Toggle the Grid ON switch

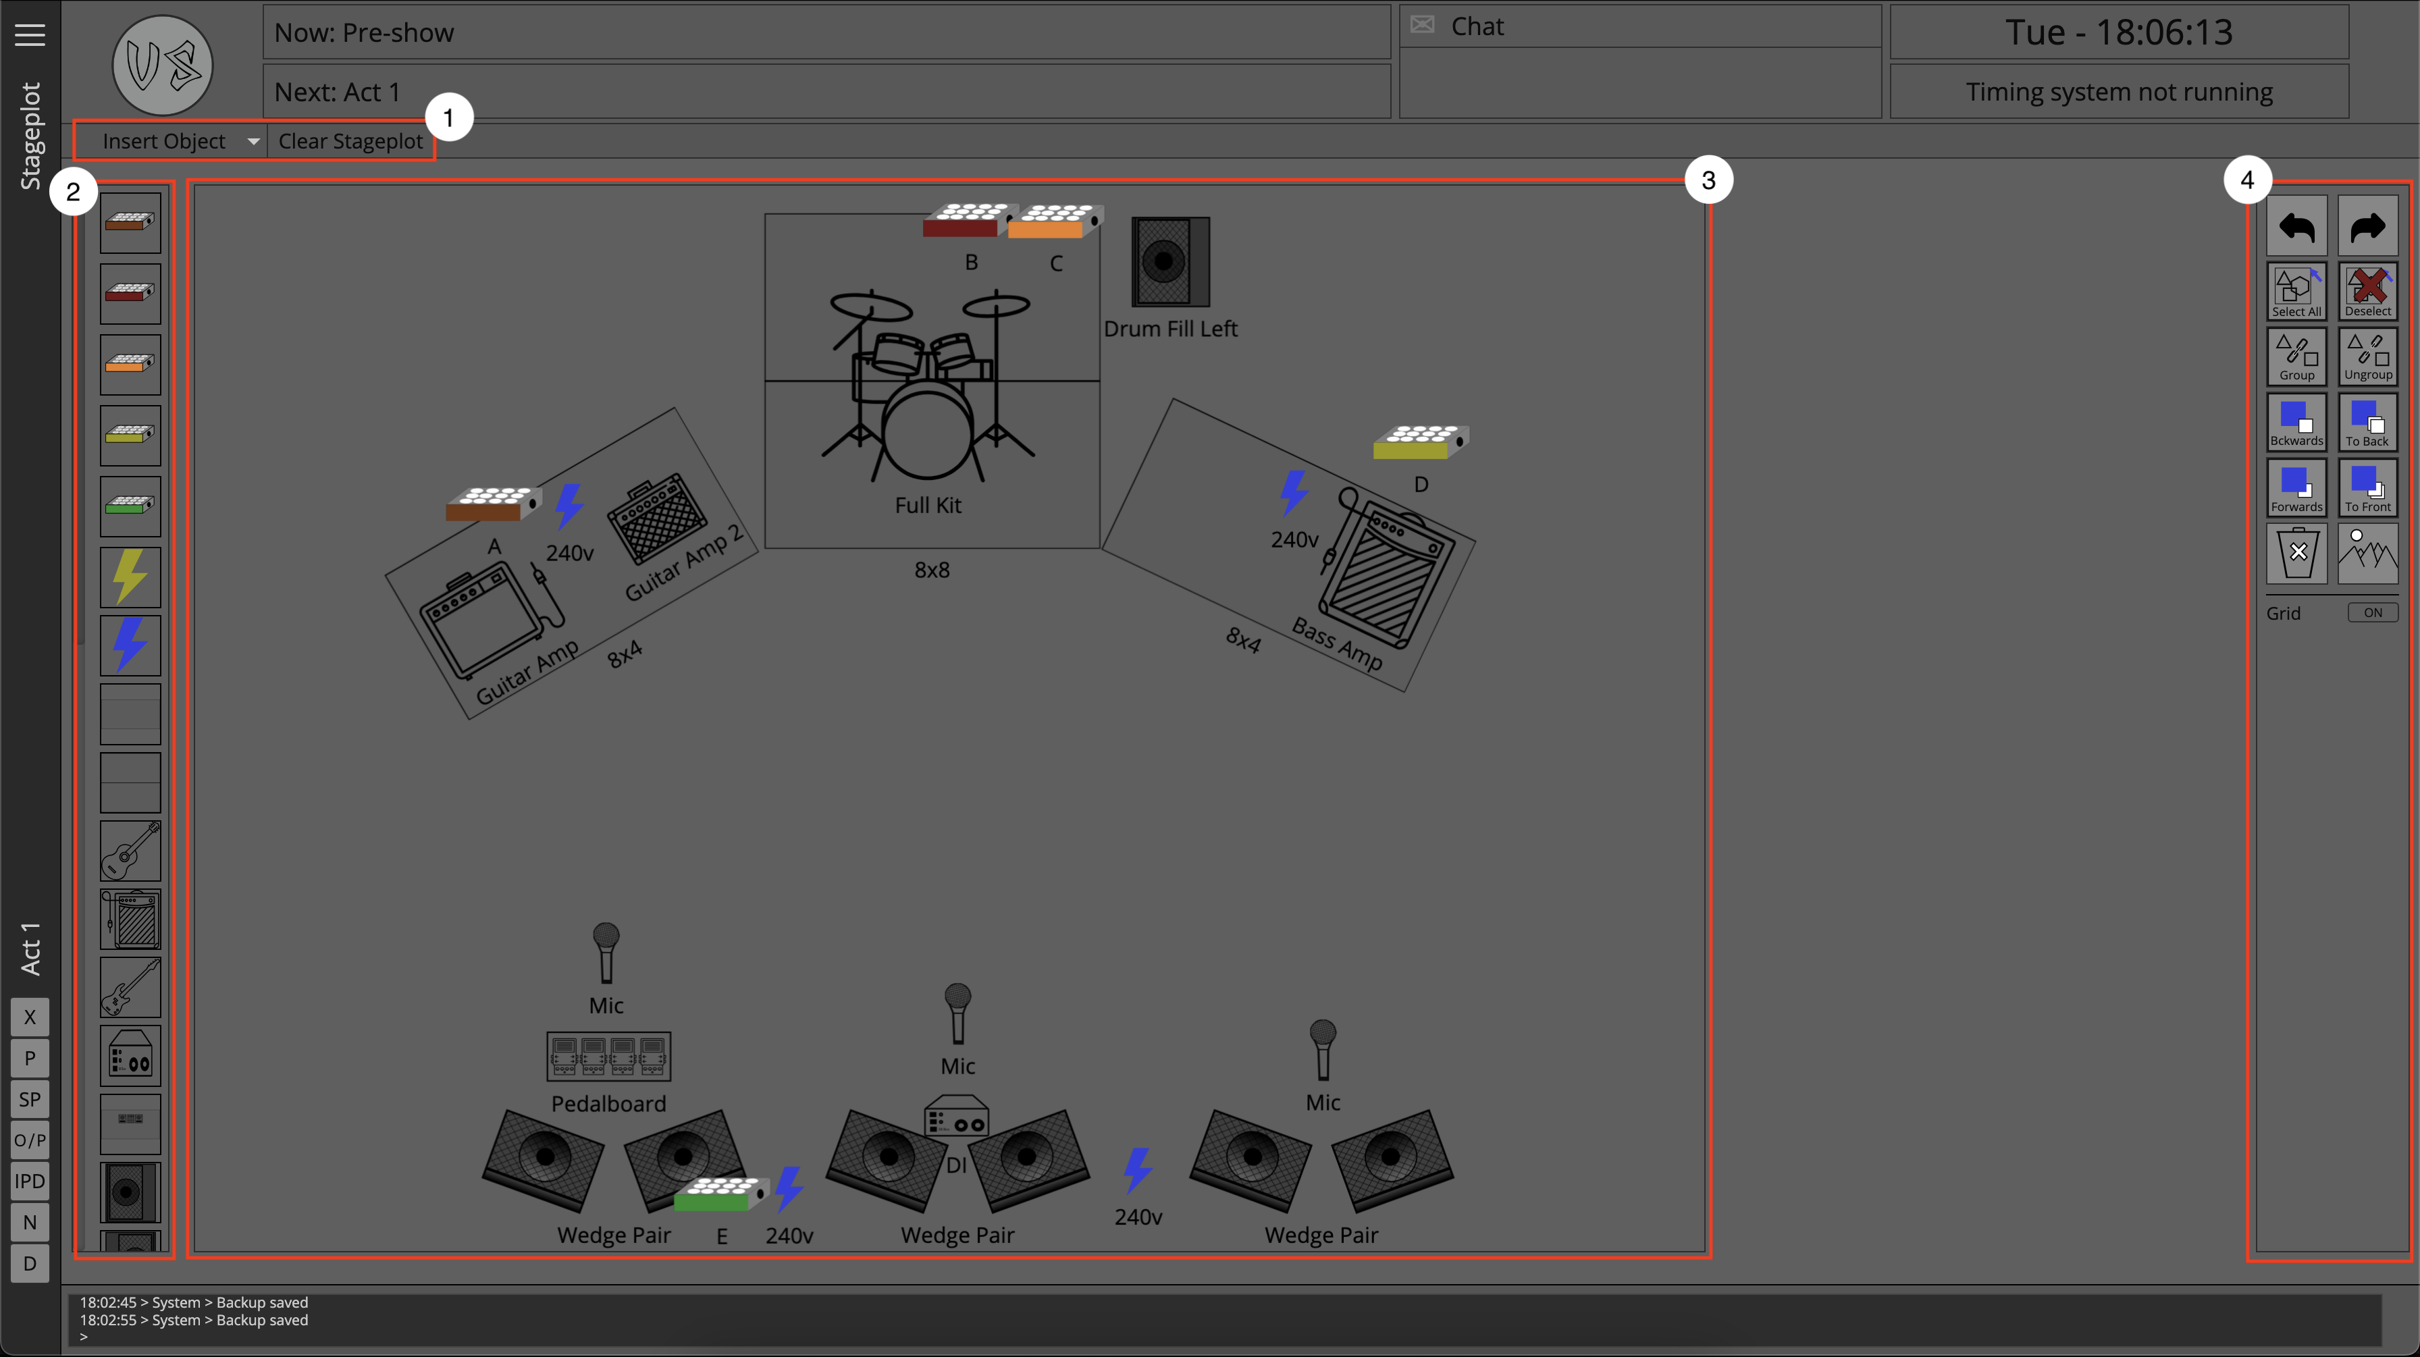point(2373,612)
